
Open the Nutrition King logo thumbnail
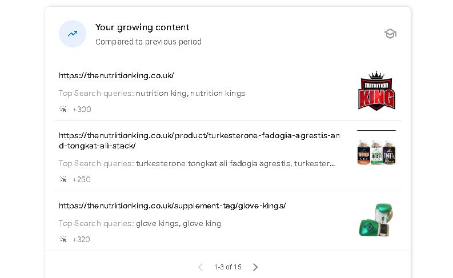pos(376,91)
